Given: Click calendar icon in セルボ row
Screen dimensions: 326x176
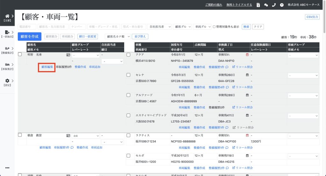Looking at the screenshot, I should 247,156.
